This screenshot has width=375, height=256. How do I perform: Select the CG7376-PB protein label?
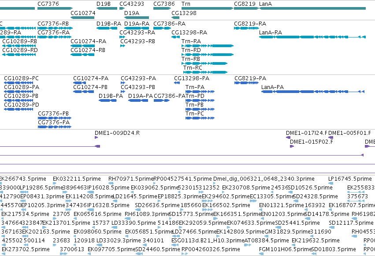53,114
